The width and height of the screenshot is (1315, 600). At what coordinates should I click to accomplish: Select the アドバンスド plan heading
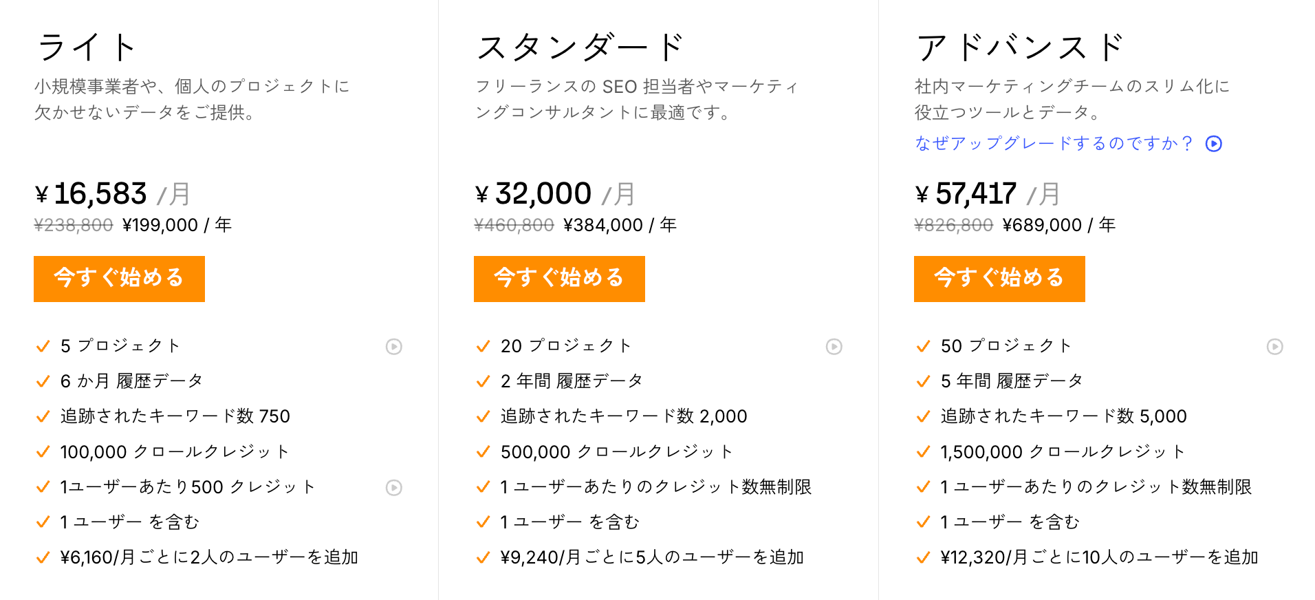[x=1021, y=46]
